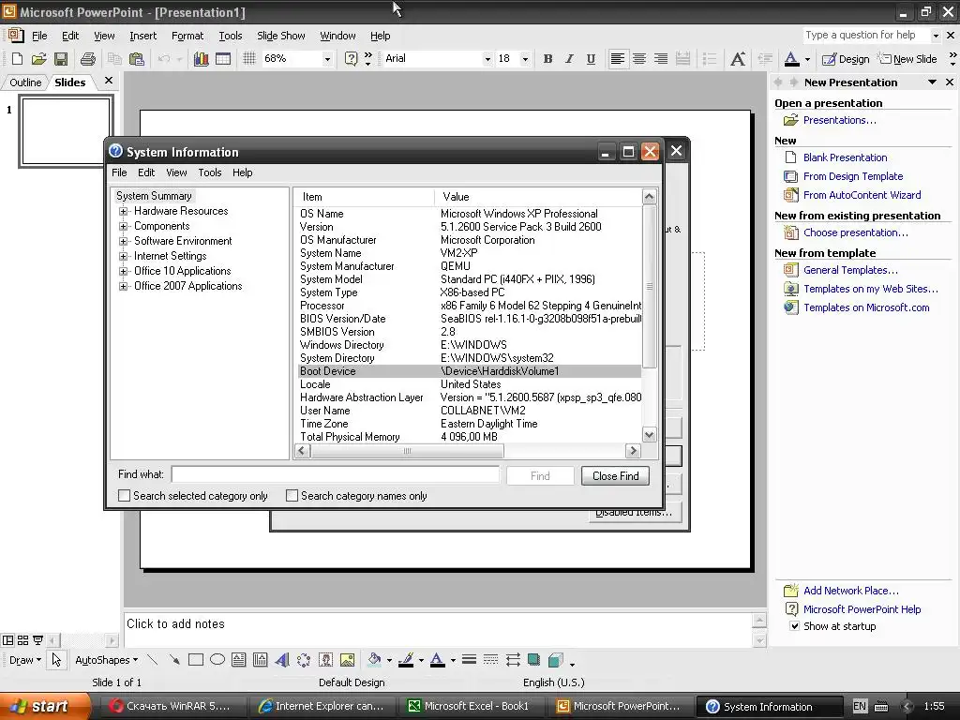Insert WordArt from Draw toolbar

click(x=281, y=660)
